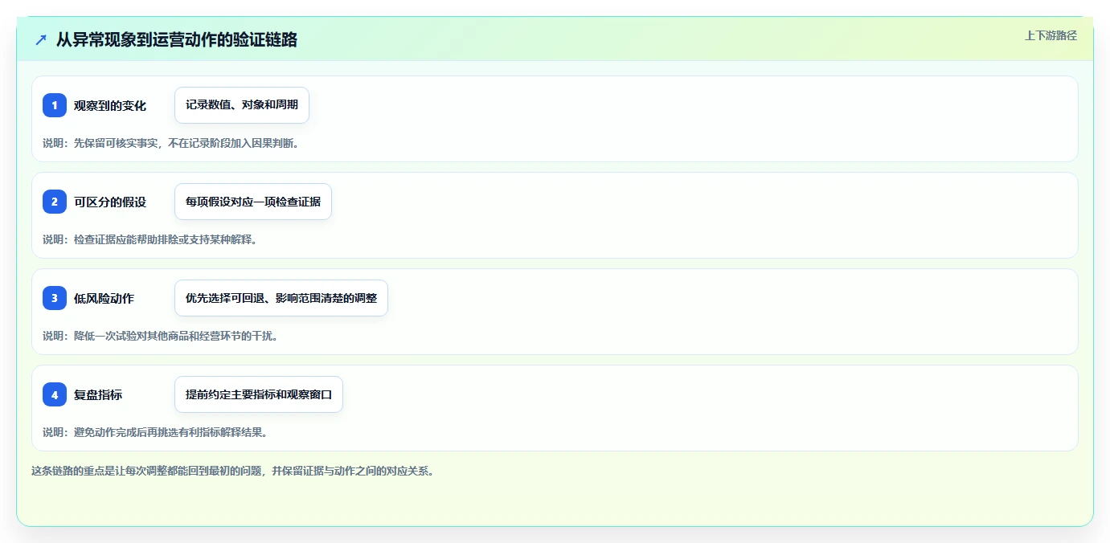Screen dimensions: 1110x543
Task: Click the note 降低一次试验对其他商品和经营环节的干扰
Action: 161,336
